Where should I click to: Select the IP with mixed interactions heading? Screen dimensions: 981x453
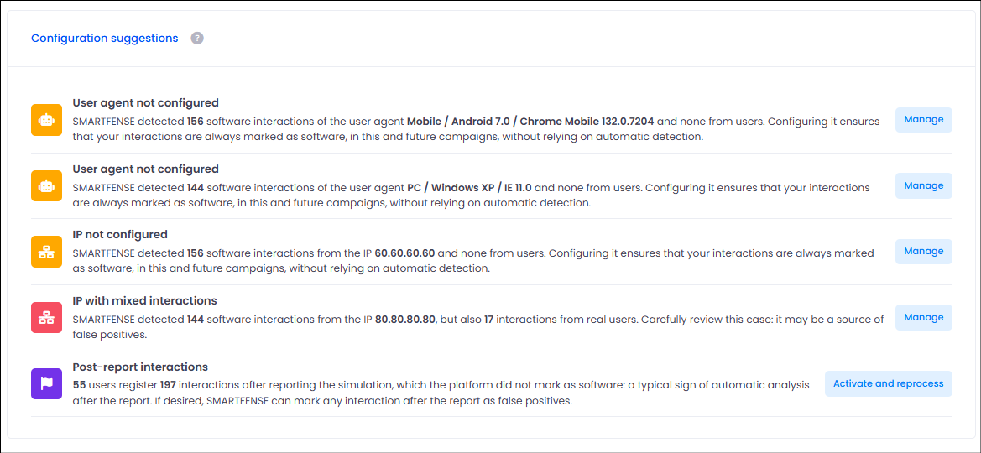pyautogui.click(x=144, y=300)
